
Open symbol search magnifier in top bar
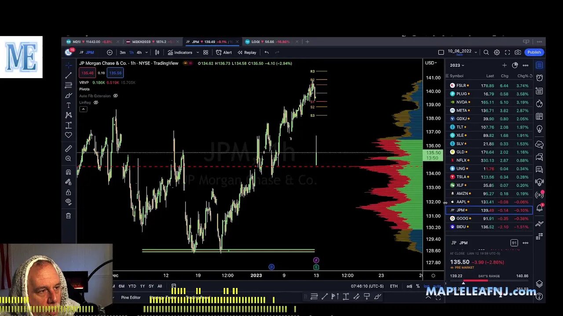coord(486,52)
